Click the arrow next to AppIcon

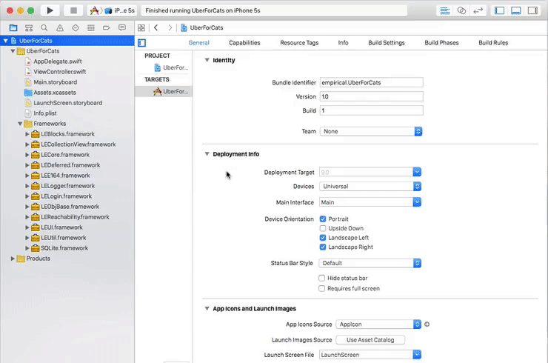[x=427, y=324]
